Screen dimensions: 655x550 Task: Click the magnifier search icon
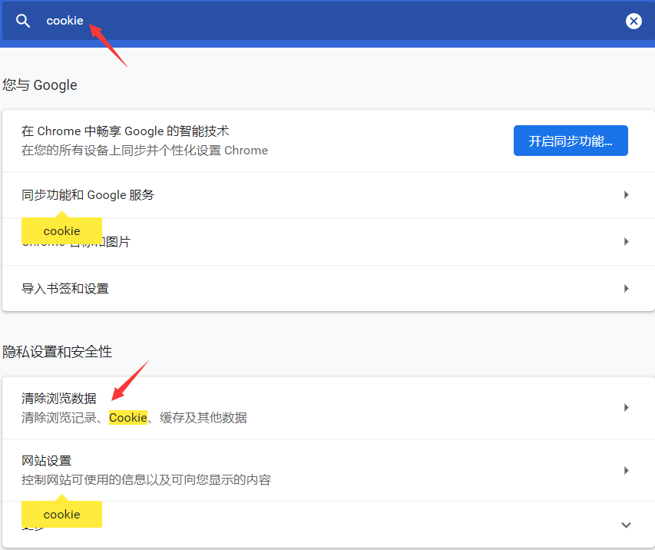[23, 21]
